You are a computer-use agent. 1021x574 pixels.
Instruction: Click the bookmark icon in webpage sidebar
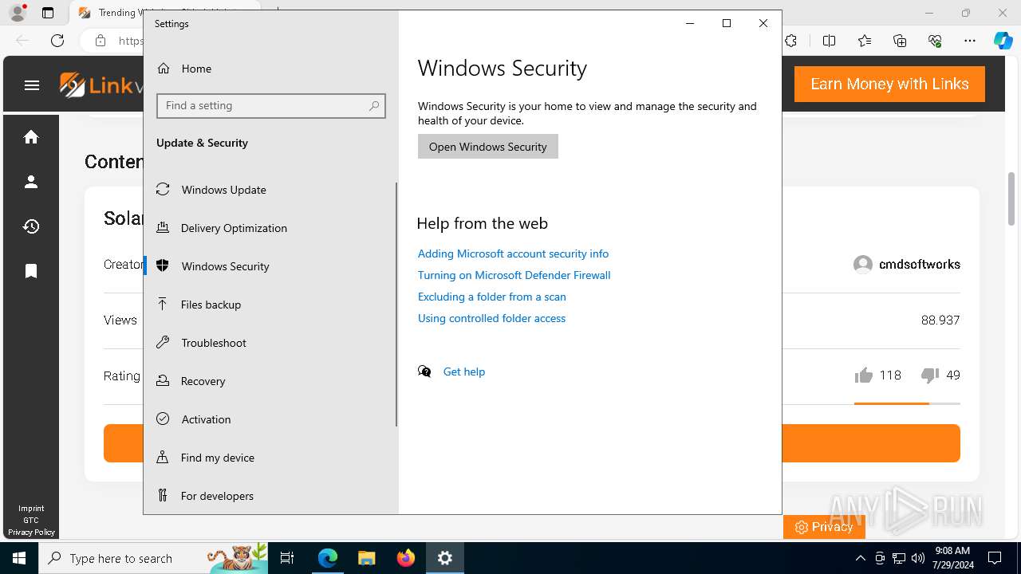pyautogui.click(x=31, y=271)
